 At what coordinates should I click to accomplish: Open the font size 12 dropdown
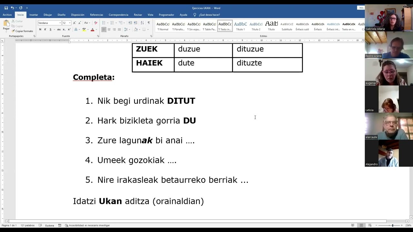pyautogui.click(x=70, y=23)
